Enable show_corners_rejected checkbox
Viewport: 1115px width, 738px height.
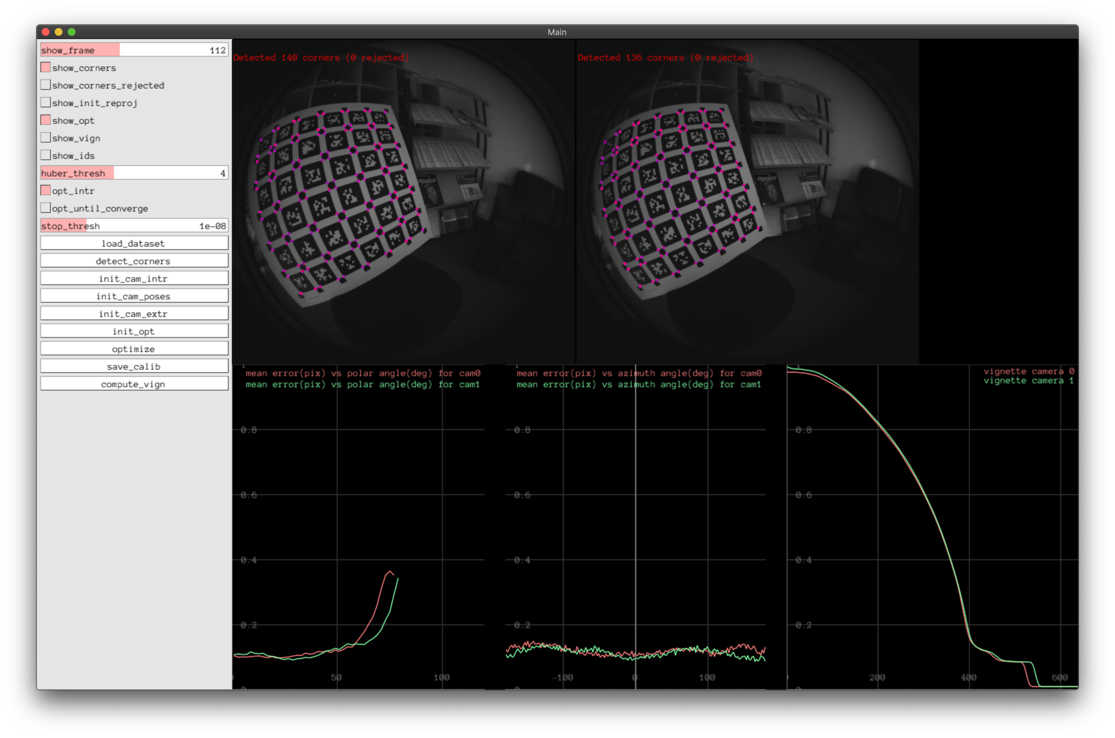click(x=46, y=85)
